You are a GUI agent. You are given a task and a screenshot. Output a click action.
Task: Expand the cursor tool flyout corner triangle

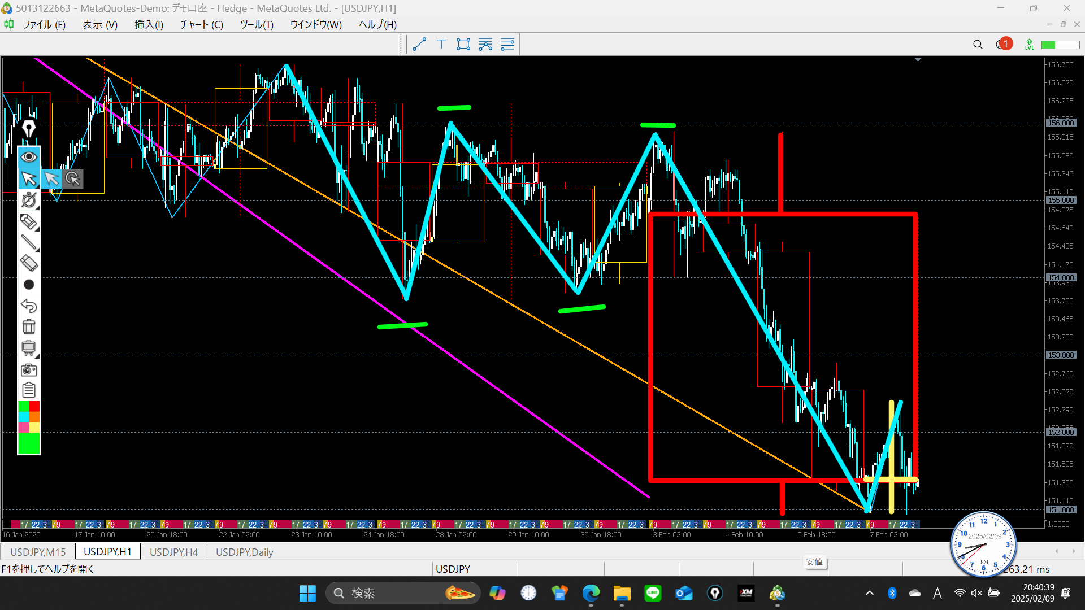pyautogui.click(x=37, y=186)
